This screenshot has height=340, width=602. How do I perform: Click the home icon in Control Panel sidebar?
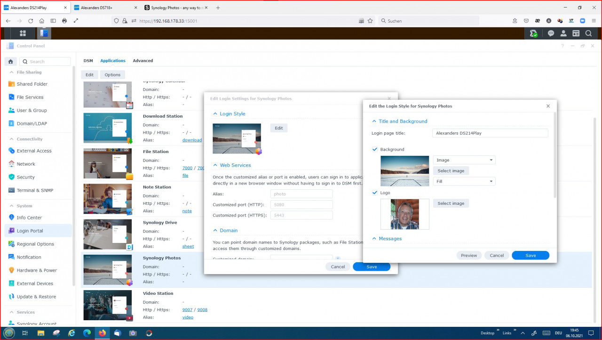point(10,61)
